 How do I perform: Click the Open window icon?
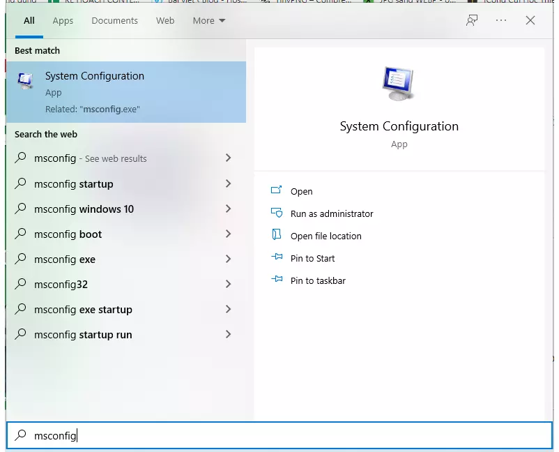[276, 190]
